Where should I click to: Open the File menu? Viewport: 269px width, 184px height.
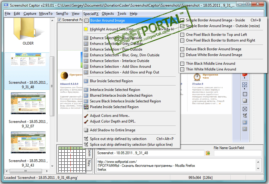coord(8,14)
